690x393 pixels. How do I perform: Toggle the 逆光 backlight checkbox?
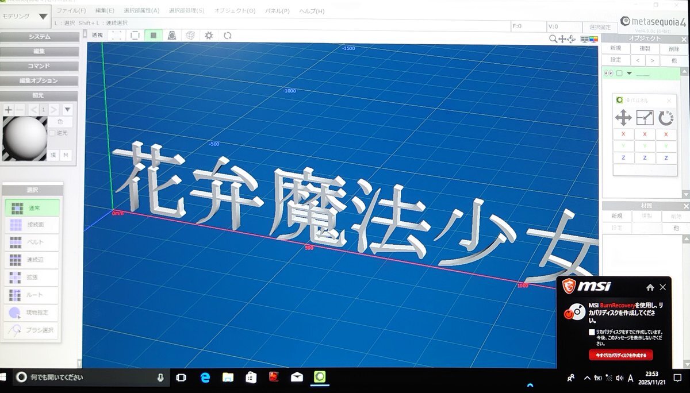pos(52,133)
